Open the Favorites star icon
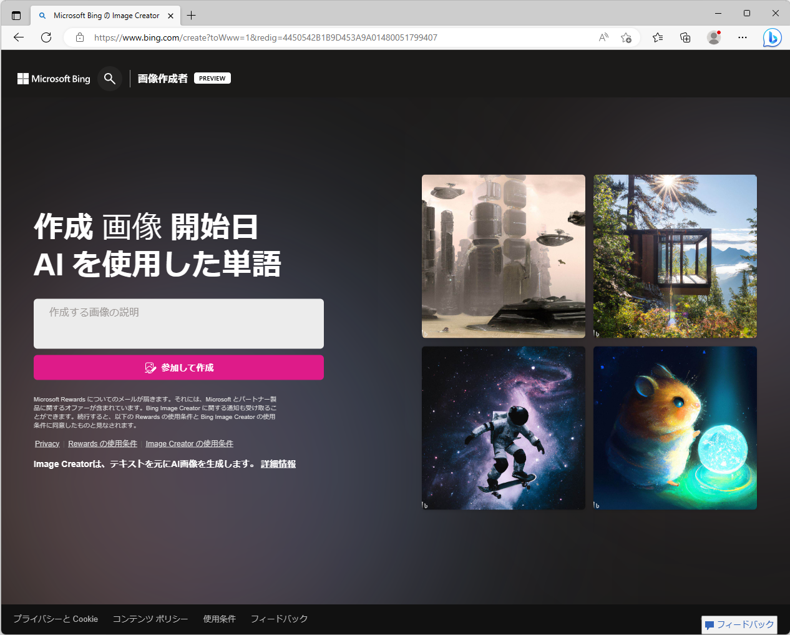Image resolution: width=790 pixels, height=635 pixels. click(657, 37)
